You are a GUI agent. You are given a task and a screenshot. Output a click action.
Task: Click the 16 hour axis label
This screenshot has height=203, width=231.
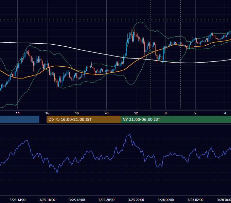(x=47, y=113)
